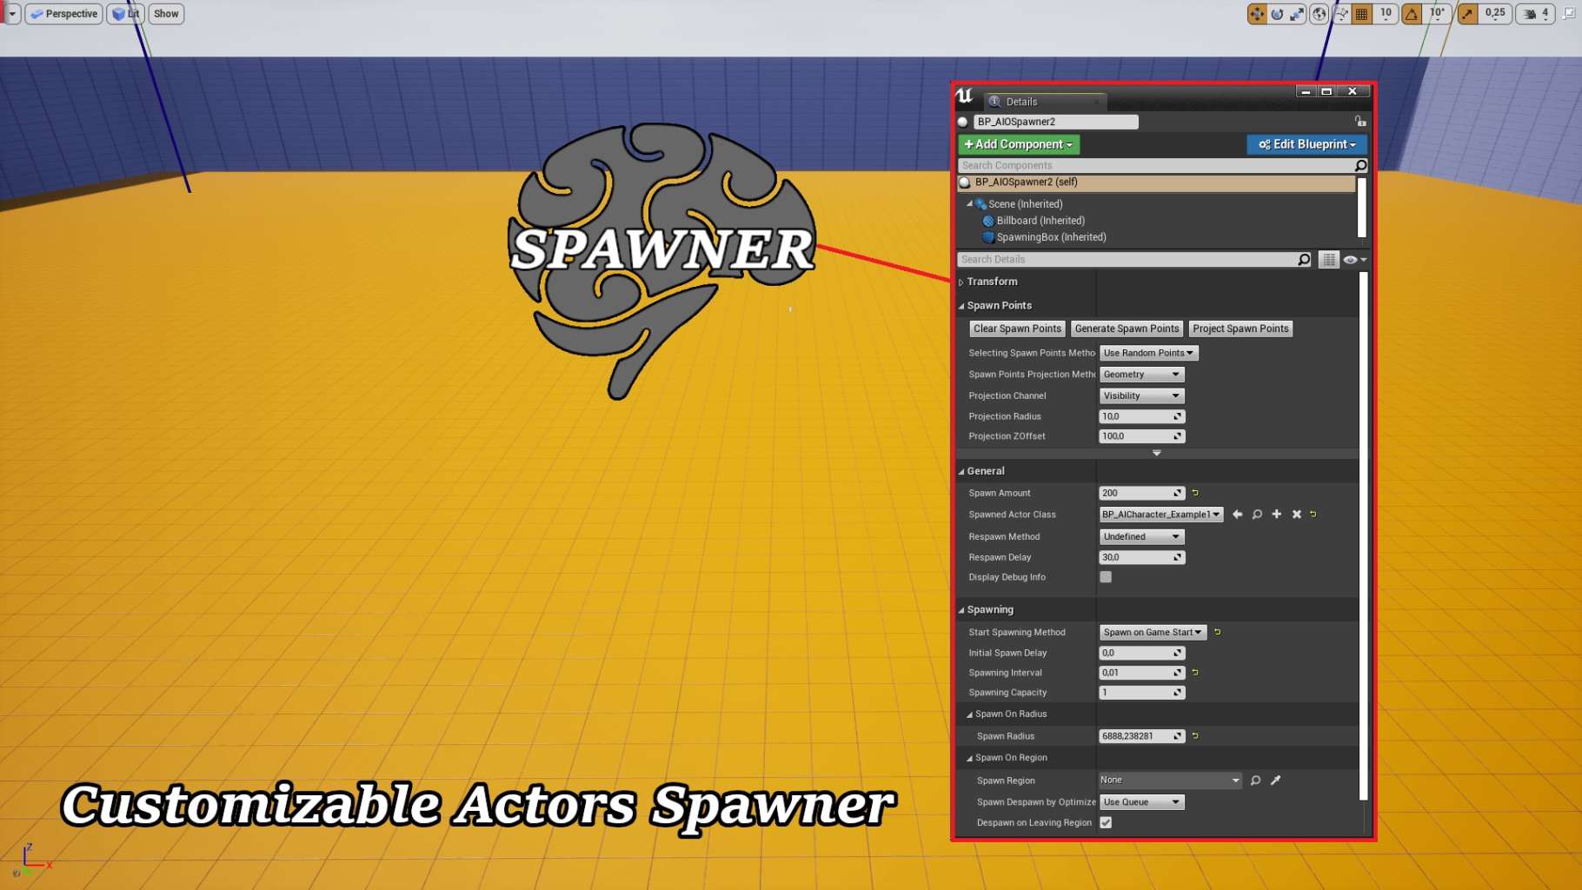This screenshot has width=1582, height=890.
Task: Toggle rotation snapping triangle icon
Action: (1412, 14)
